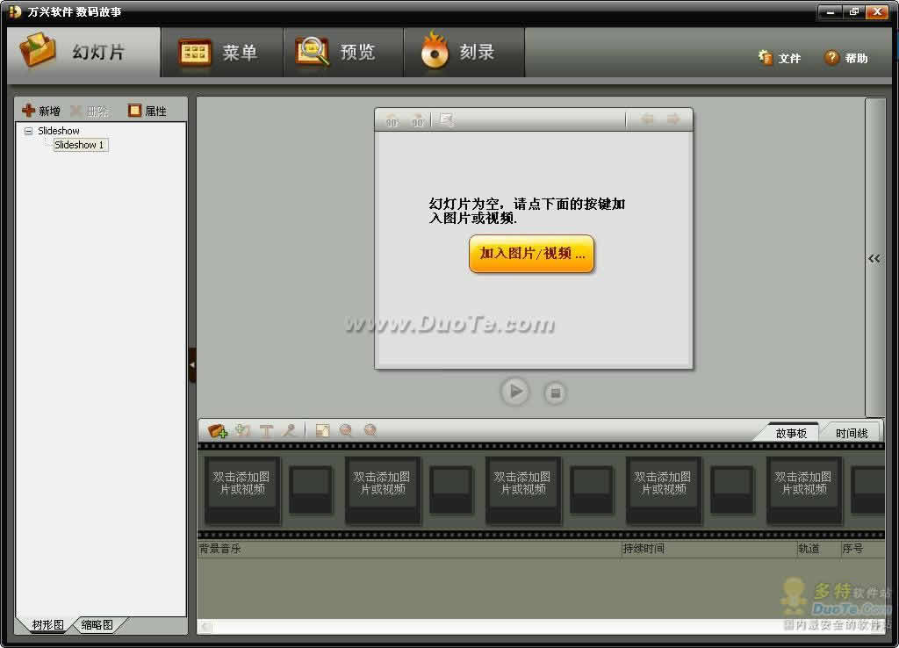Collapse the left panel with arrow handle
The width and height of the screenshot is (899, 648).
pos(191,364)
